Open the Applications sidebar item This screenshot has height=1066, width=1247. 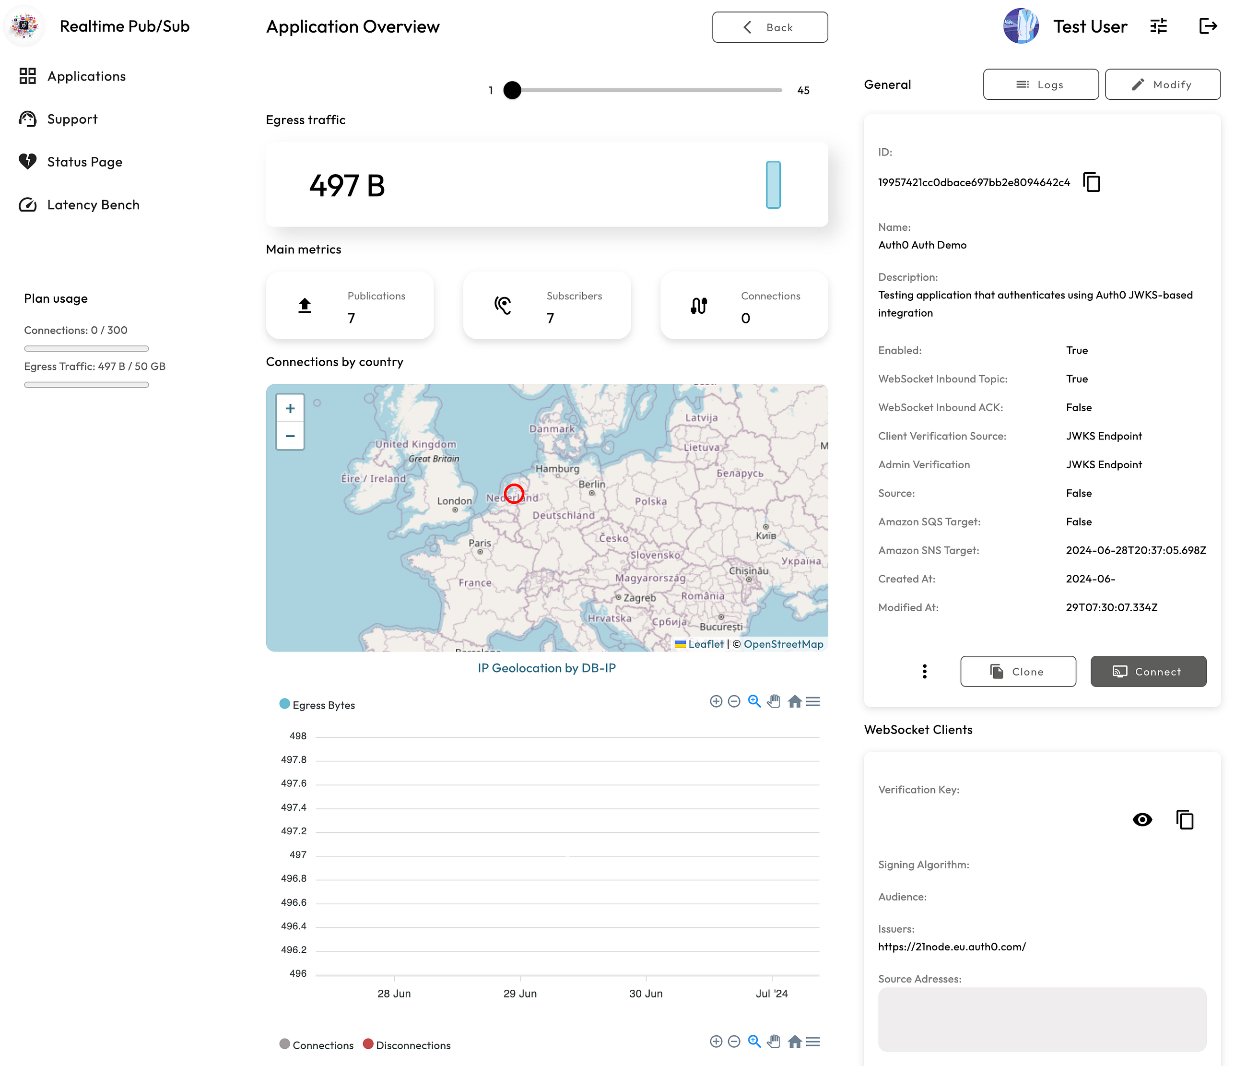(x=72, y=76)
